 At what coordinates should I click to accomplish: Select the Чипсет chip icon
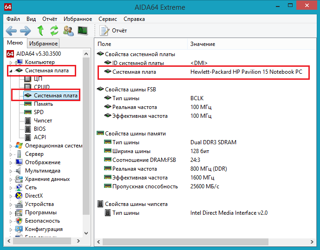tap(28, 121)
